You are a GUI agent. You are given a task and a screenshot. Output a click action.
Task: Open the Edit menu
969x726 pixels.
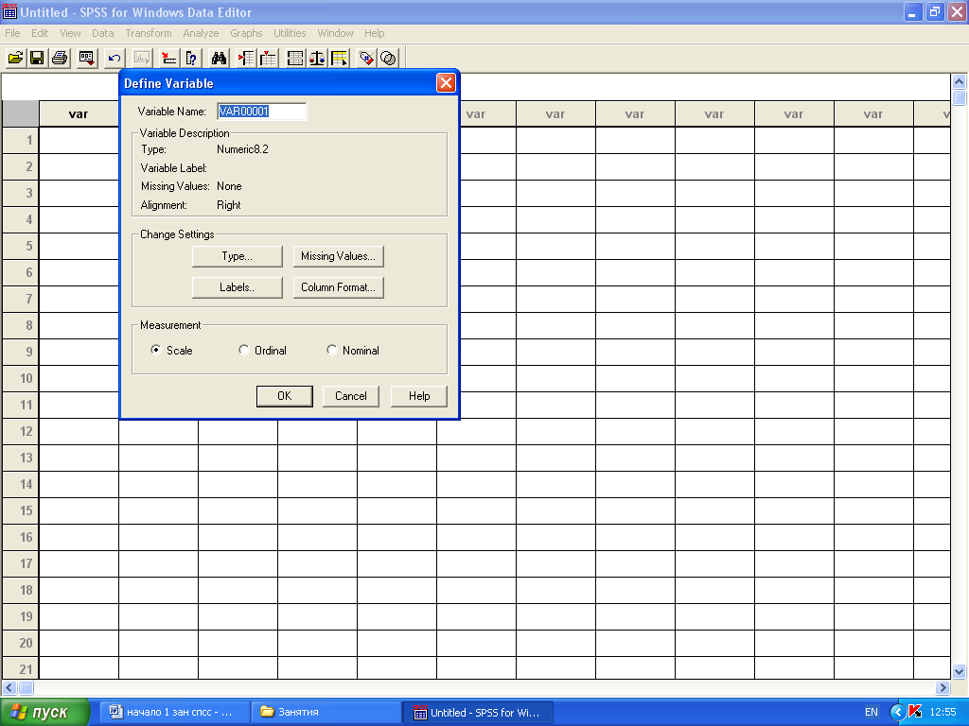(40, 33)
